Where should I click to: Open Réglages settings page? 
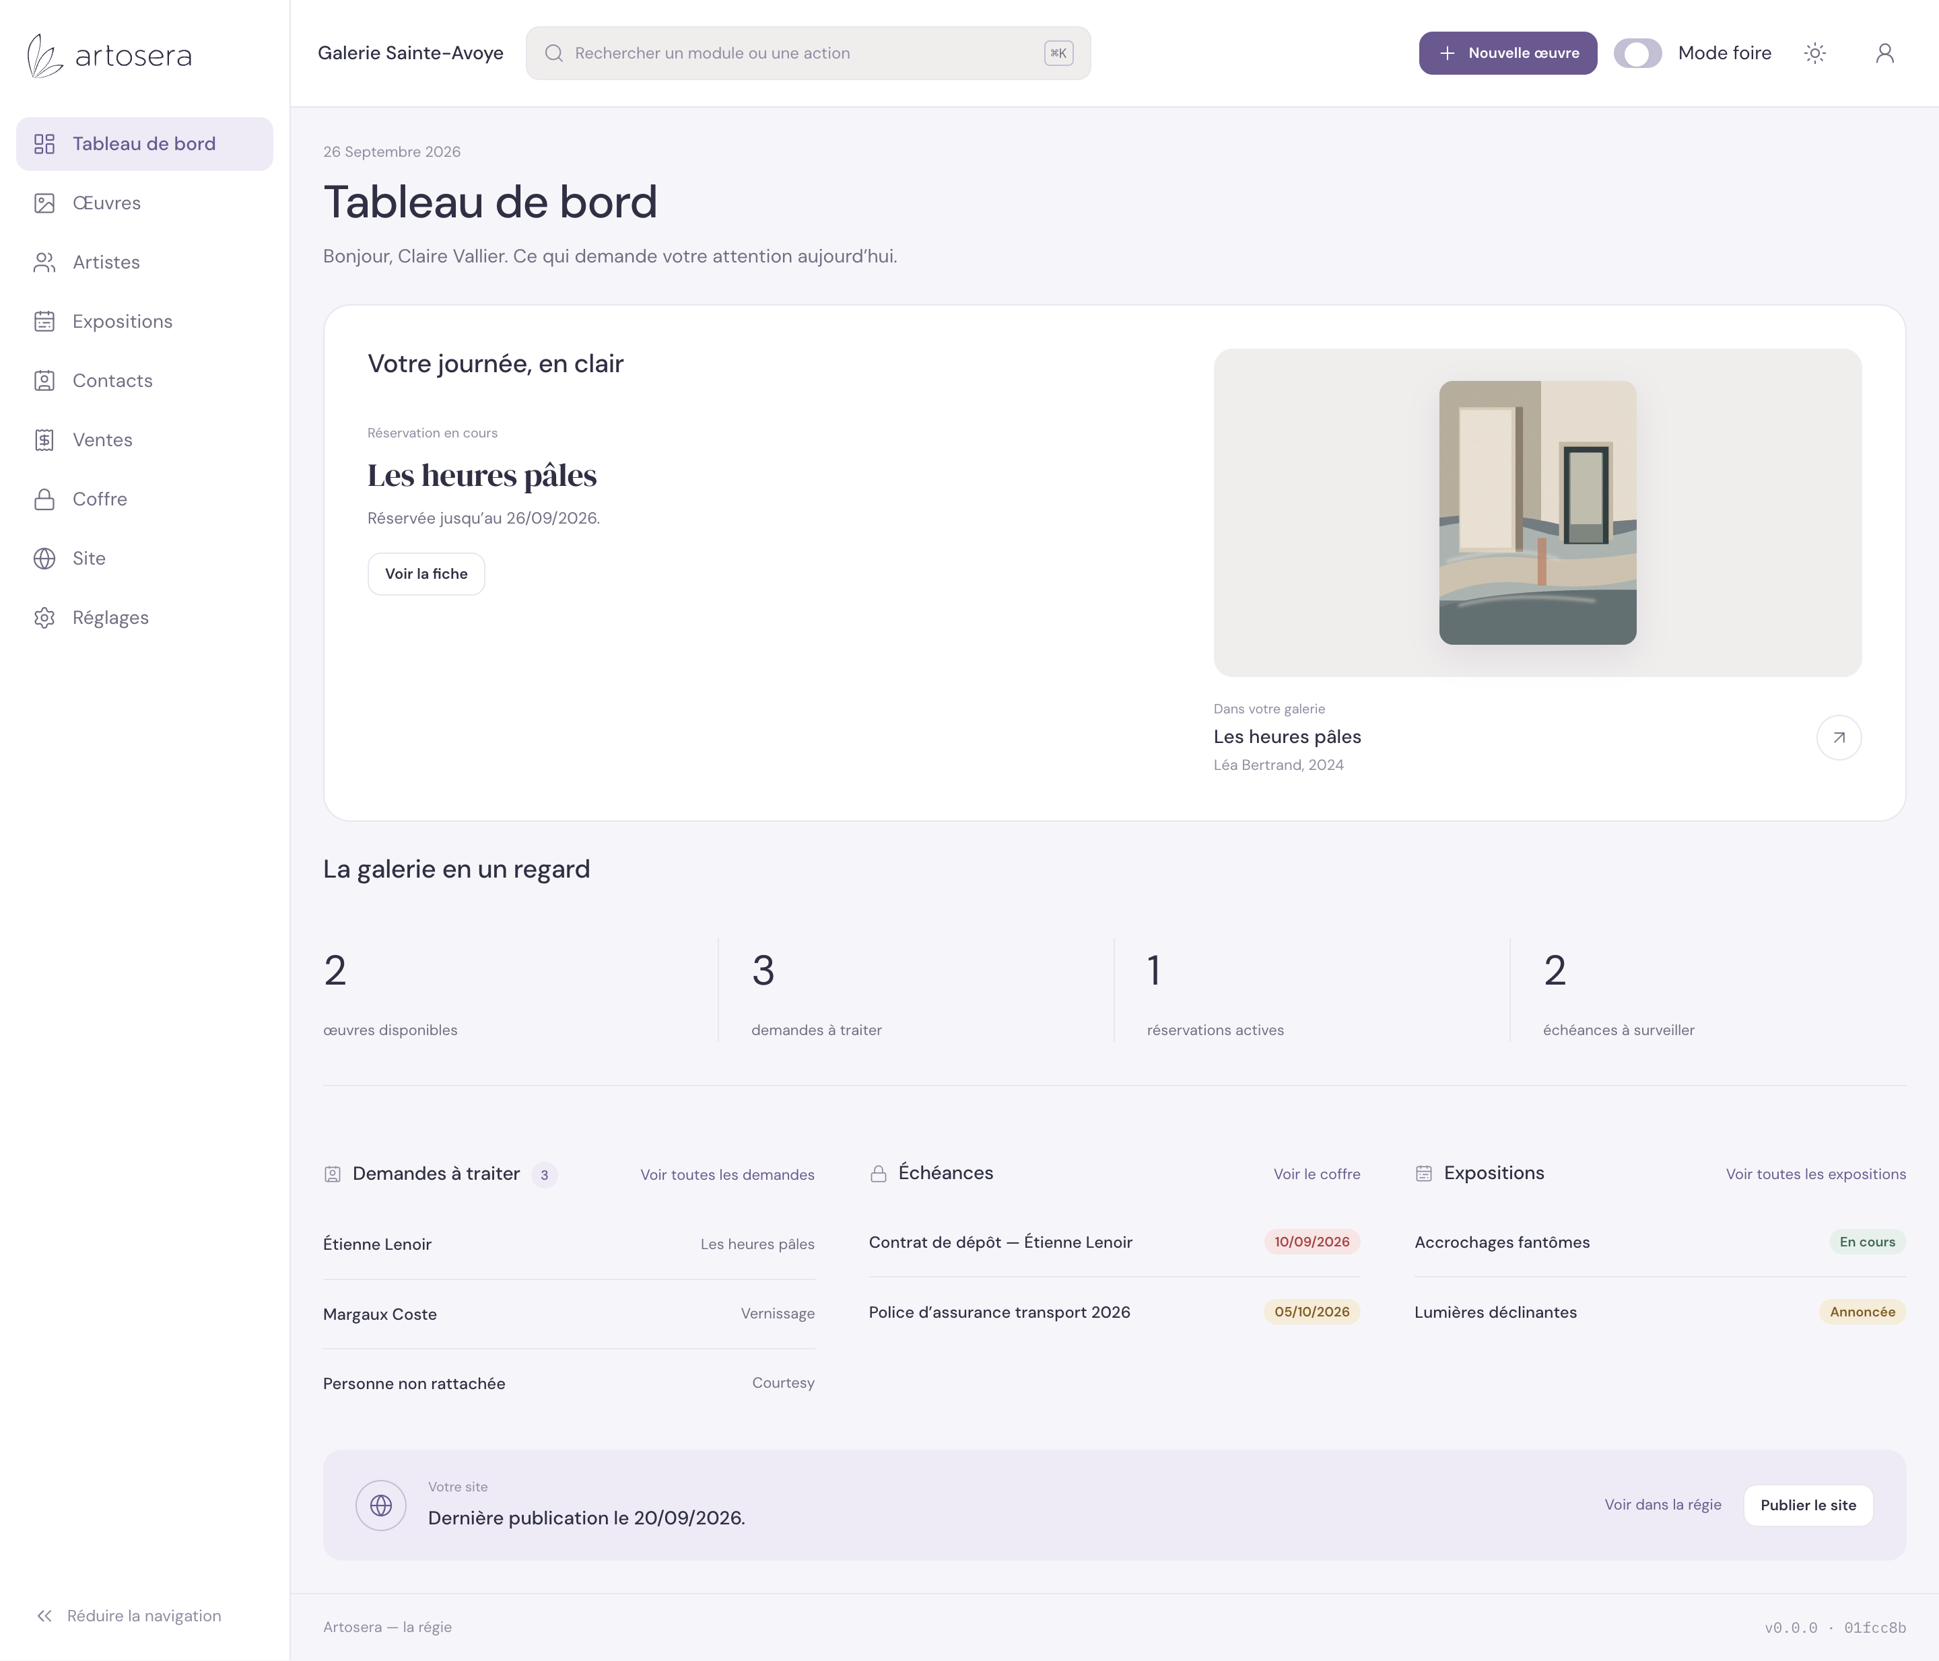click(x=145, y=617)
